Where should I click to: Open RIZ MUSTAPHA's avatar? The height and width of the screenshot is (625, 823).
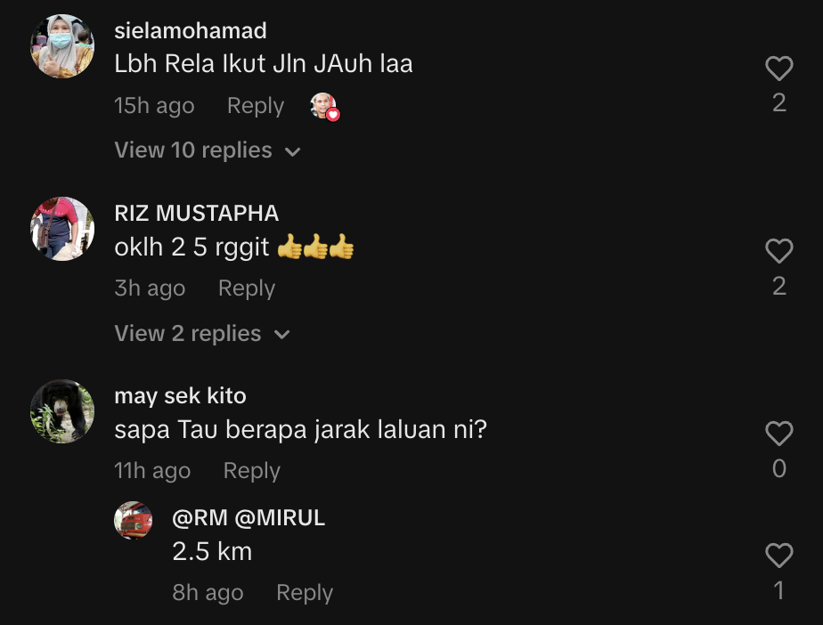tap(62, 229)
